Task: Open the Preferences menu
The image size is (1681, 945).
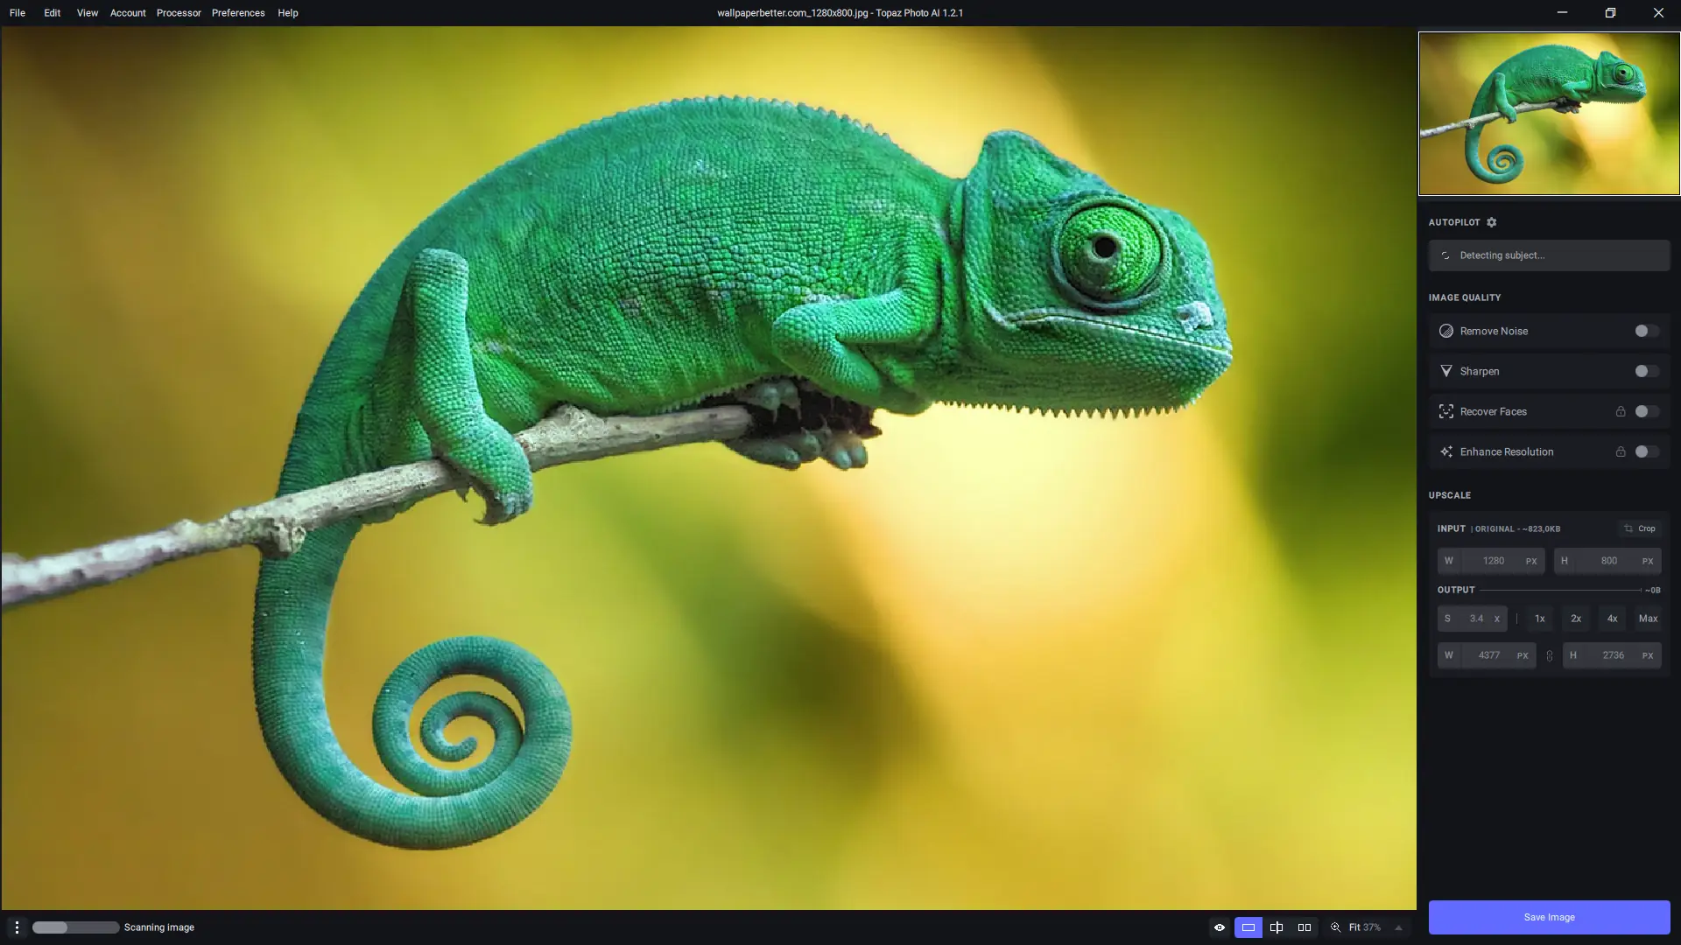Action: (x=238, y=13)
